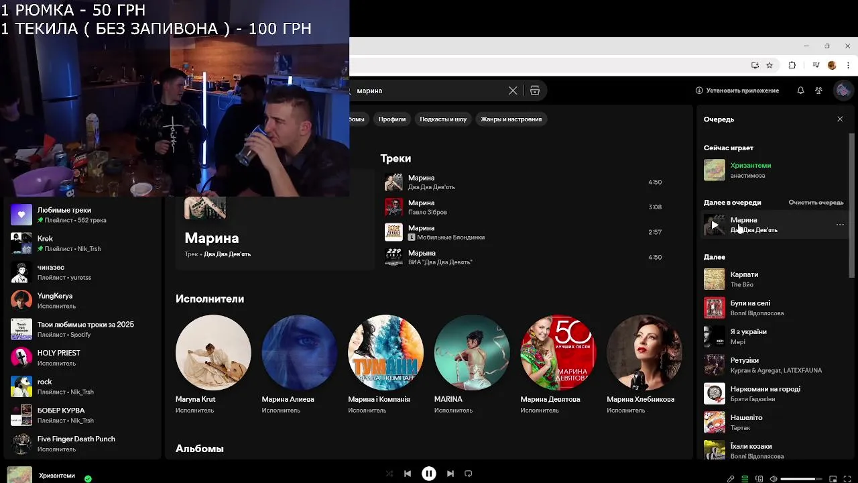Open the miniplayer icon
Viewport: 858px width, 483px height.
coord(833,479)
